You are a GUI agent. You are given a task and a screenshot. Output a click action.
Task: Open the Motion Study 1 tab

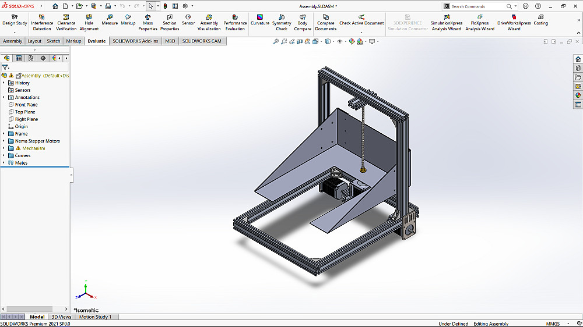pos(95,317)
